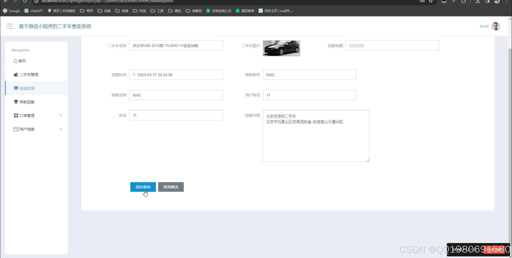Click the home icon beside 首页
The width and height of the screenshot is (512, 258).
click(x=15, y=61)
